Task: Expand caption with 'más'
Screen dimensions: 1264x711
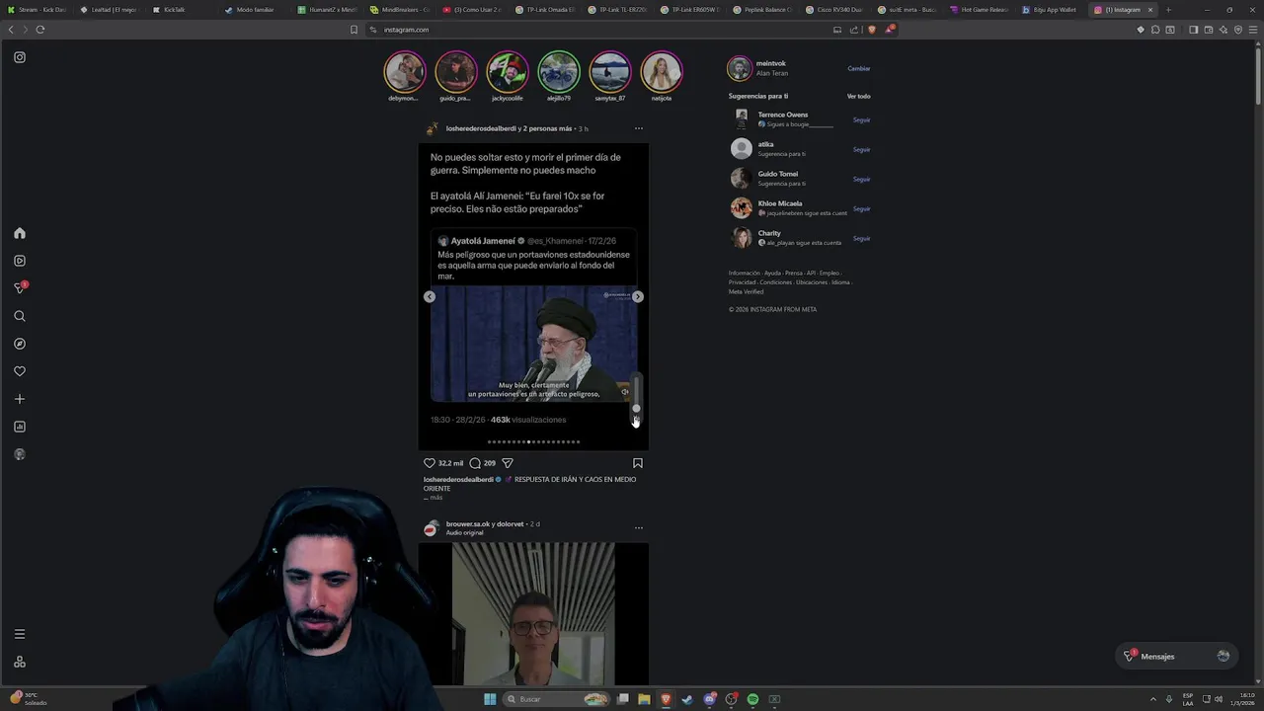Action: coord(435,498)
